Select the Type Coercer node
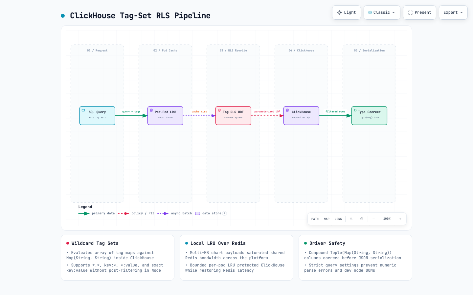Screen dimensions: 473x295 pos(369,116)
